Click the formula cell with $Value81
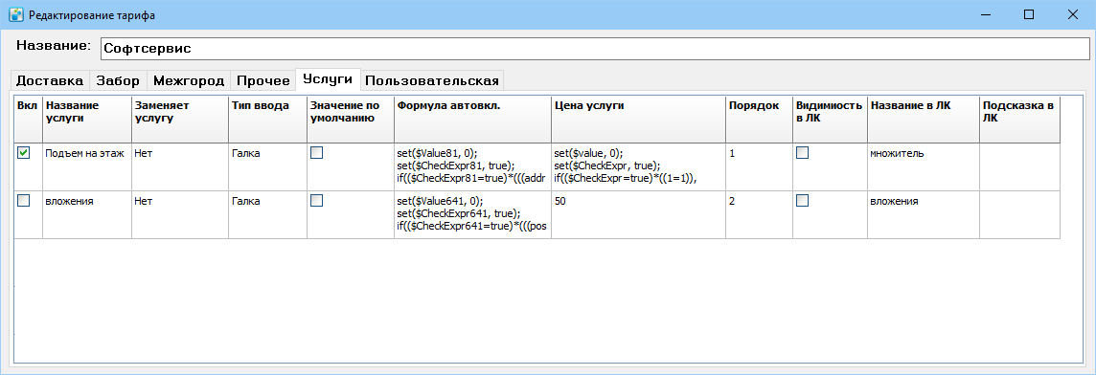 [x=473, y=166]
